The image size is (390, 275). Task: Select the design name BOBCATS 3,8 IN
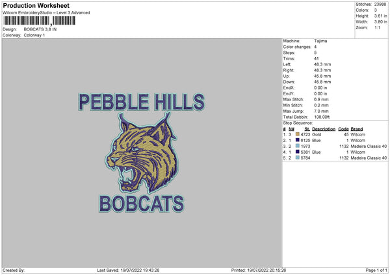(x=40, y=29)
